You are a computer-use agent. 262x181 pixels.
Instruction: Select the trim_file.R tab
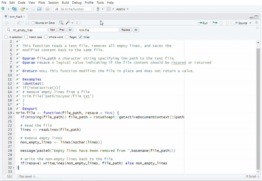click(15, 17)
